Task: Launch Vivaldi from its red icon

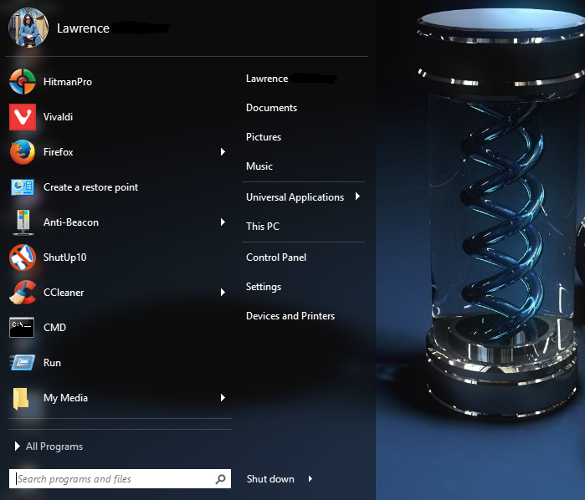Action: tap(23, 117)
